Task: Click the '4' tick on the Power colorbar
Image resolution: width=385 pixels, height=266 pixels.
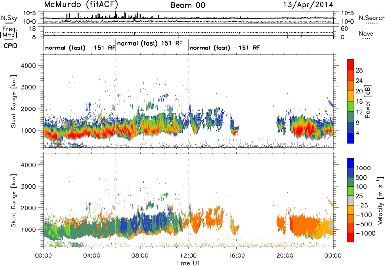Action: [x=357, y=133]
